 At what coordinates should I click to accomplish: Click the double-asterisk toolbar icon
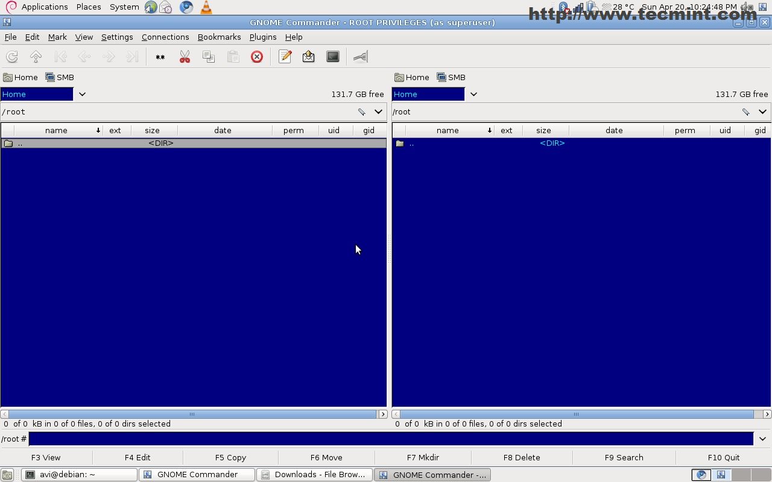pos(160,57)
